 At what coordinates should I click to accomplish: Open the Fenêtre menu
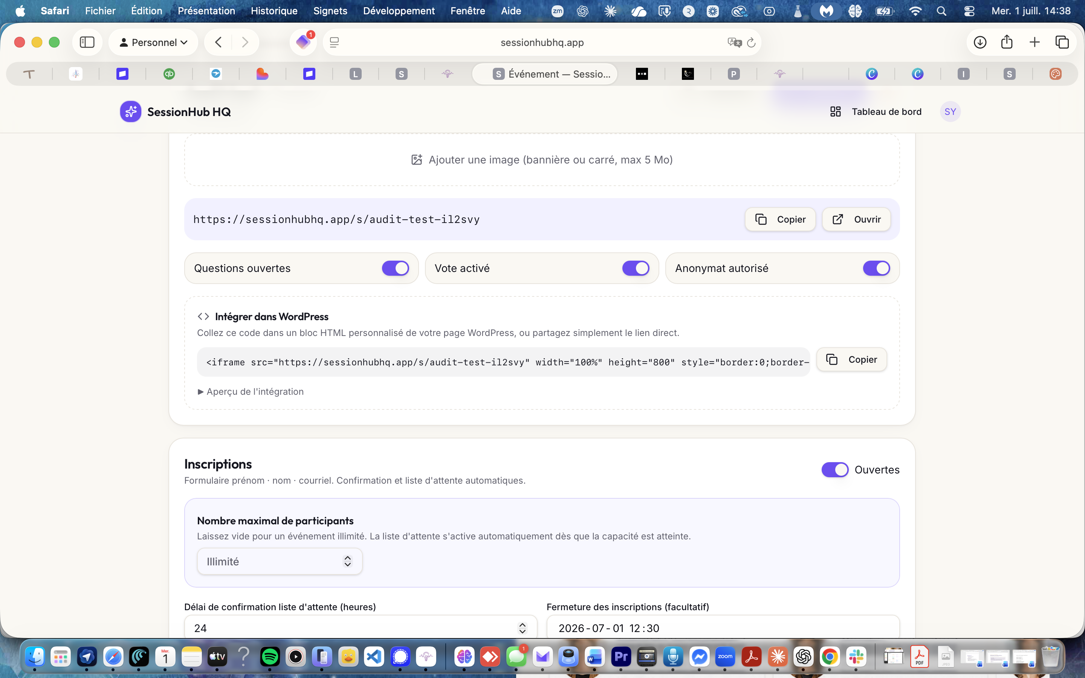468,11
